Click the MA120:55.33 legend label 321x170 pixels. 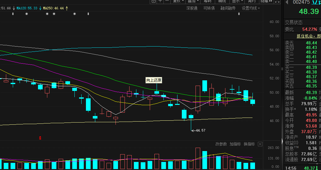(27, 8)
